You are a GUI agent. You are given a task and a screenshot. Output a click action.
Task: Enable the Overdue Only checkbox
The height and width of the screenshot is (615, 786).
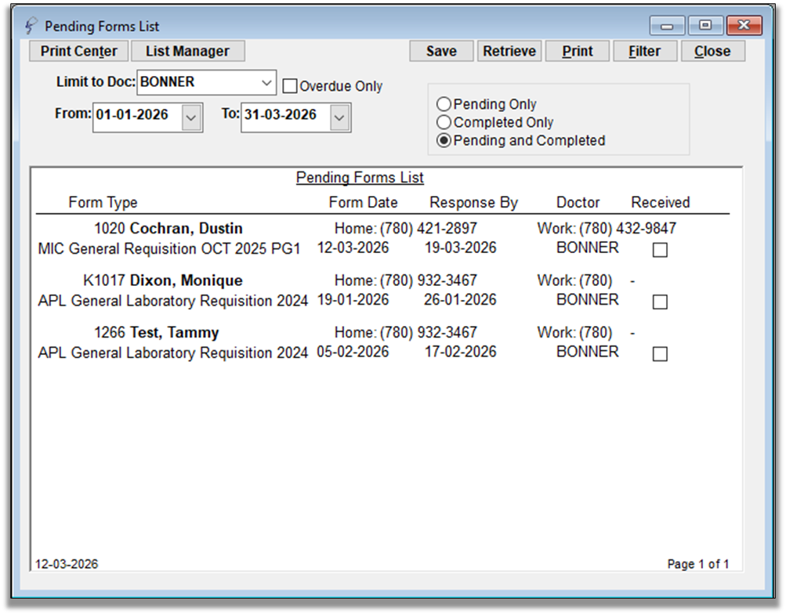click(x=290, y=86)
